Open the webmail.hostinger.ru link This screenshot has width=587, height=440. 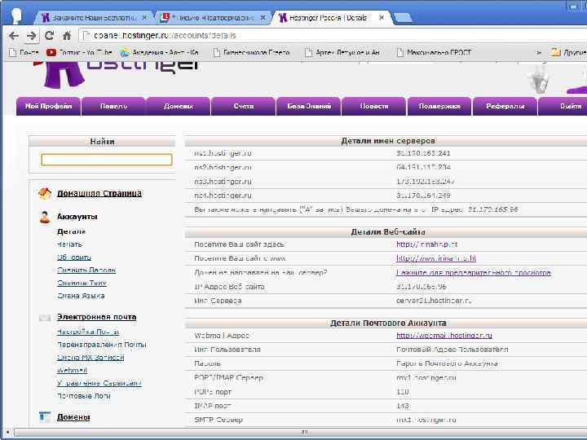point(444,336)
